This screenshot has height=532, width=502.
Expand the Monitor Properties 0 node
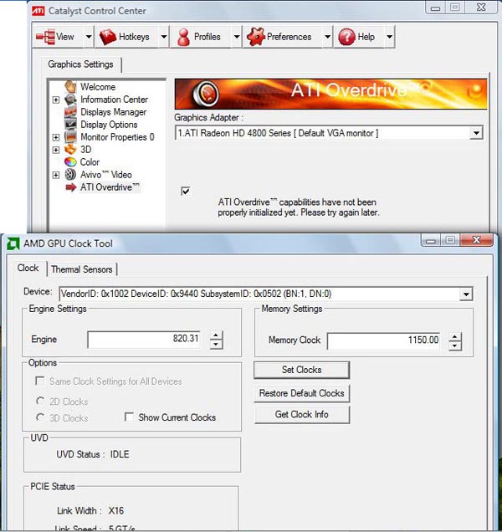[56, 137]
